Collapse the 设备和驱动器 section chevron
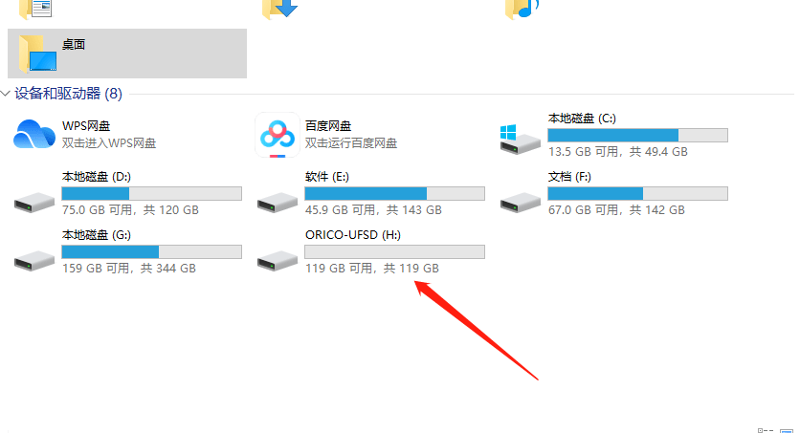The image size is (800, 433). [6, 94]
